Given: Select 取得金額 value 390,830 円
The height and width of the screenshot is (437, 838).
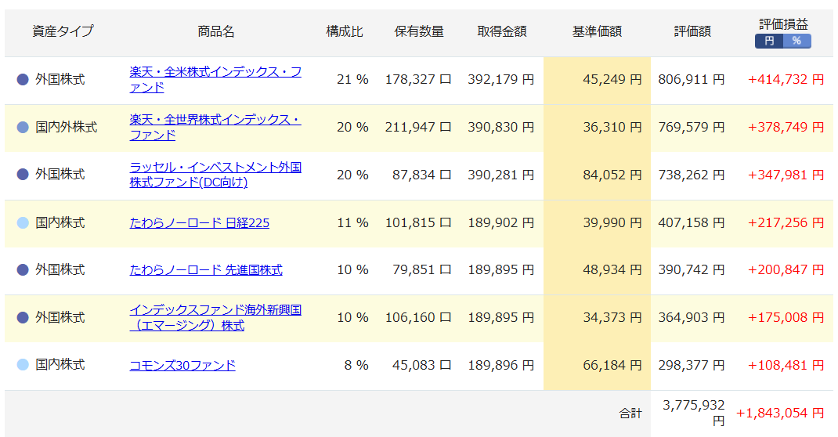Looking at the screenshot, I should [501, 127].
